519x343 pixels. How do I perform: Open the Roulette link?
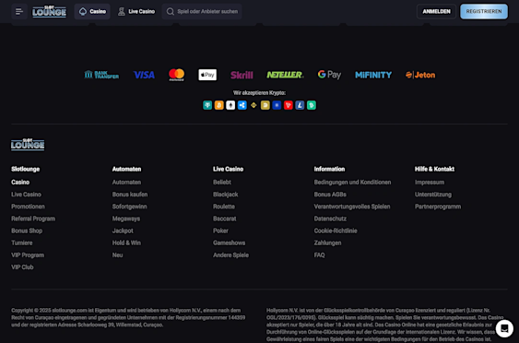tap(224, 207)
